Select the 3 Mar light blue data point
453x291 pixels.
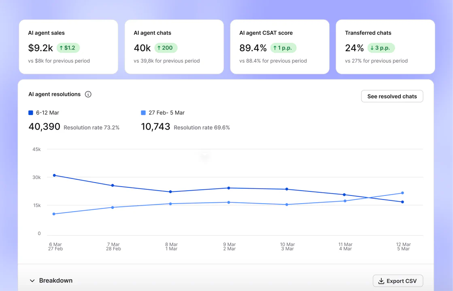(x=287, y=205)
